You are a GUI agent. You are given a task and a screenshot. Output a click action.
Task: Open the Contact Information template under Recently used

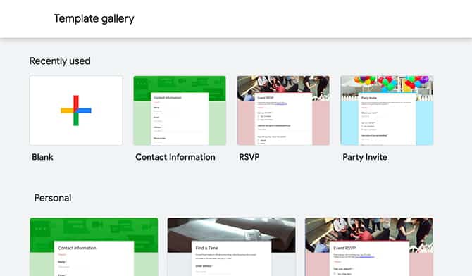tap(180, 111)
